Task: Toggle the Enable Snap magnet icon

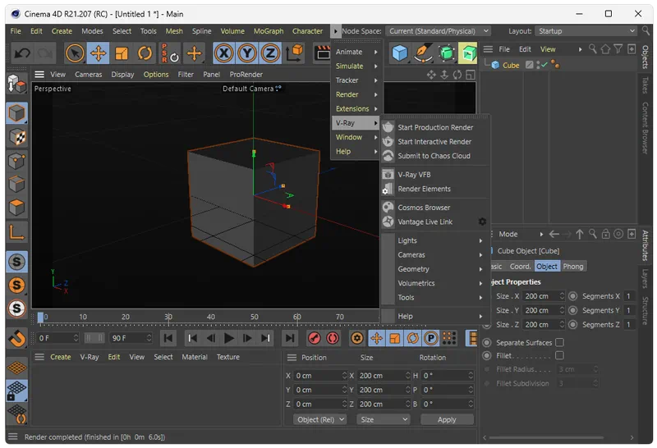Action: [x=16, y=338]
